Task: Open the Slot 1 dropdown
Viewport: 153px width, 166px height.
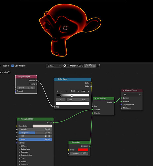Action: point(54,66)
